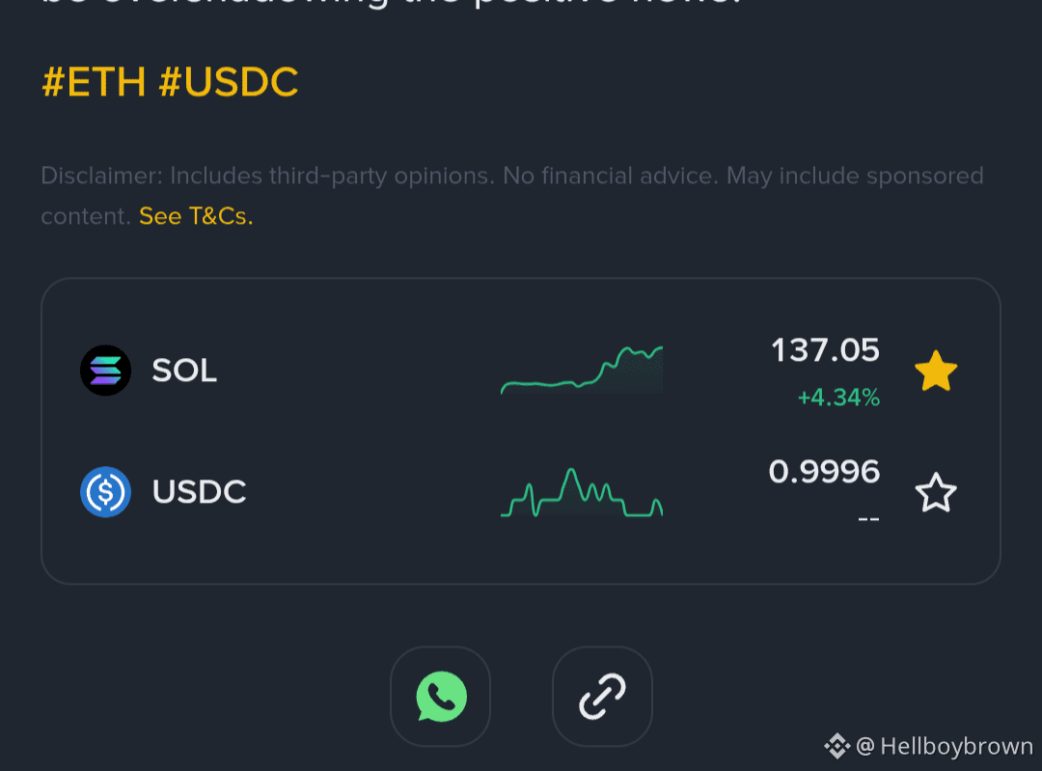Open the See T&Cs link
The width and height of the screenshot is (1042, 771).
click(x=196, y=216)
